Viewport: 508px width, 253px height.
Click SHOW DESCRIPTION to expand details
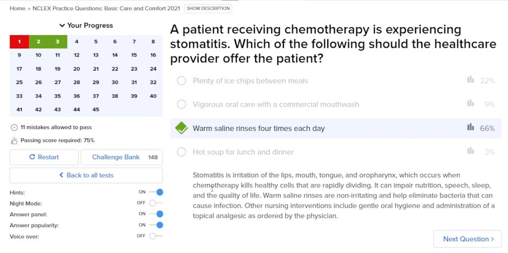[x=208, y=8]
